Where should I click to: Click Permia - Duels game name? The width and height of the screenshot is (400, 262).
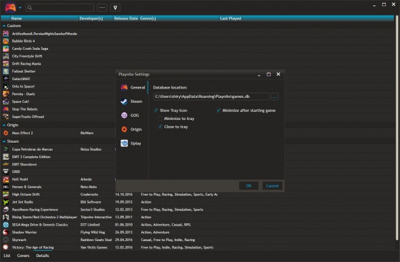click(x=23, y=94)
